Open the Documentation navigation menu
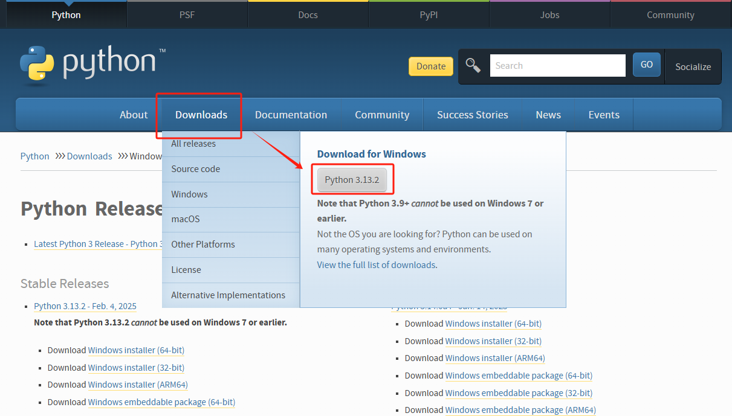This screenshot has height=416, width=732. tap(291, 115)
